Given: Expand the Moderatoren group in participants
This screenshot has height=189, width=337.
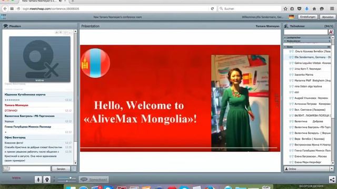Looking at the screenshot, I should [x=308, y=41].
